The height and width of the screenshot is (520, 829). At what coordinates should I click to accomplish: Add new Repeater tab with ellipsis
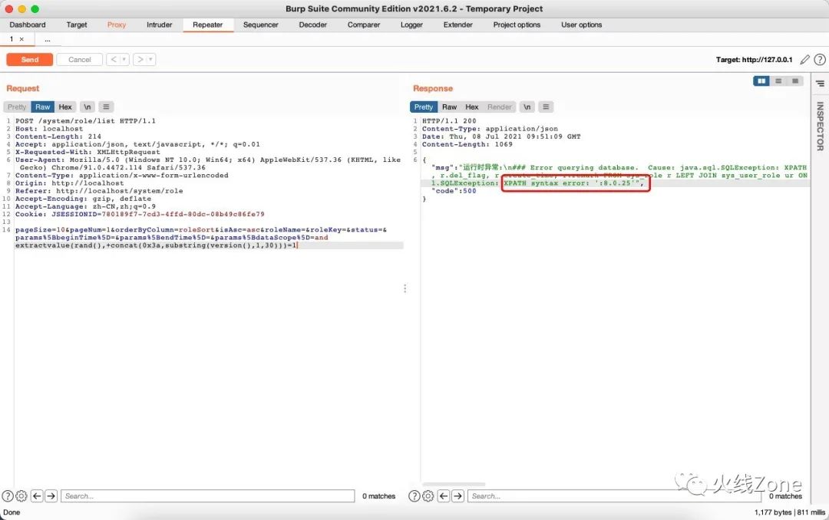click(48, 40)
